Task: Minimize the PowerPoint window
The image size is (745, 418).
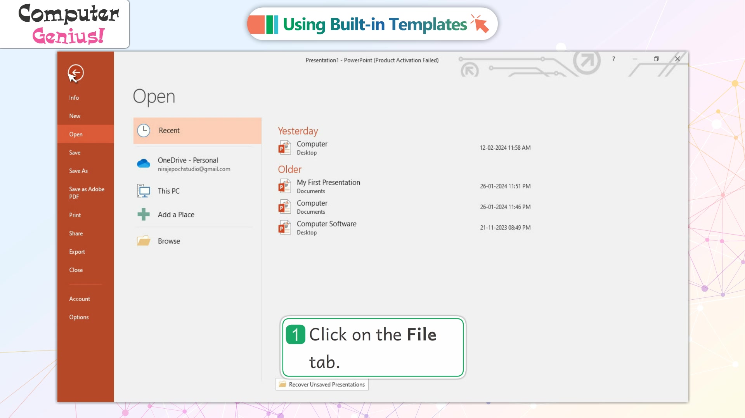Action: click(635, 59)
